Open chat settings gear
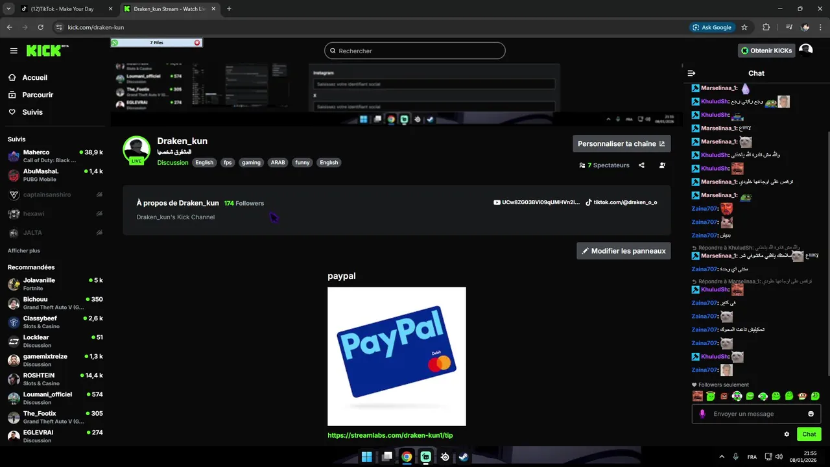 (787, 435)
